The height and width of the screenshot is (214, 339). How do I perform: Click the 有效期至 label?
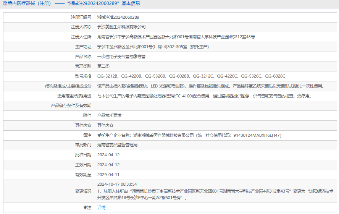tap(83, 175)
